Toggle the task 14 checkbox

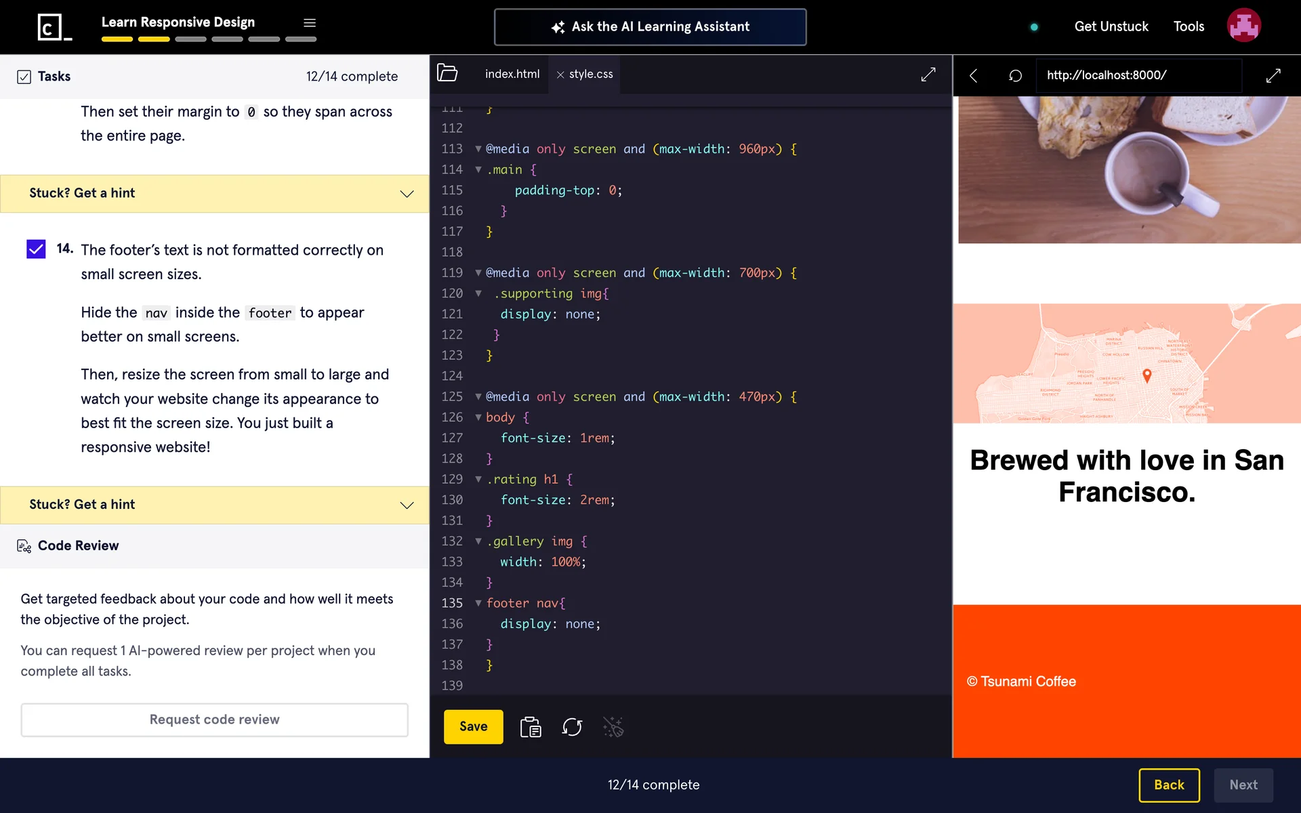click(36, 249)
